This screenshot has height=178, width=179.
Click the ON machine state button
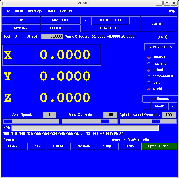[21, 20]
